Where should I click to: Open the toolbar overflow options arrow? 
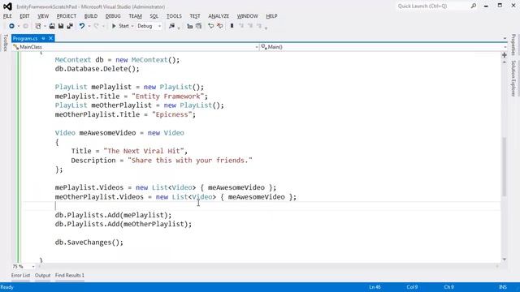tap(266, 28)
